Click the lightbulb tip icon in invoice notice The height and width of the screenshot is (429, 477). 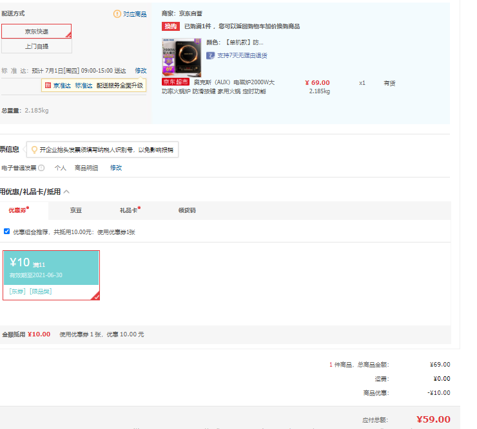[x=34, y=149]
